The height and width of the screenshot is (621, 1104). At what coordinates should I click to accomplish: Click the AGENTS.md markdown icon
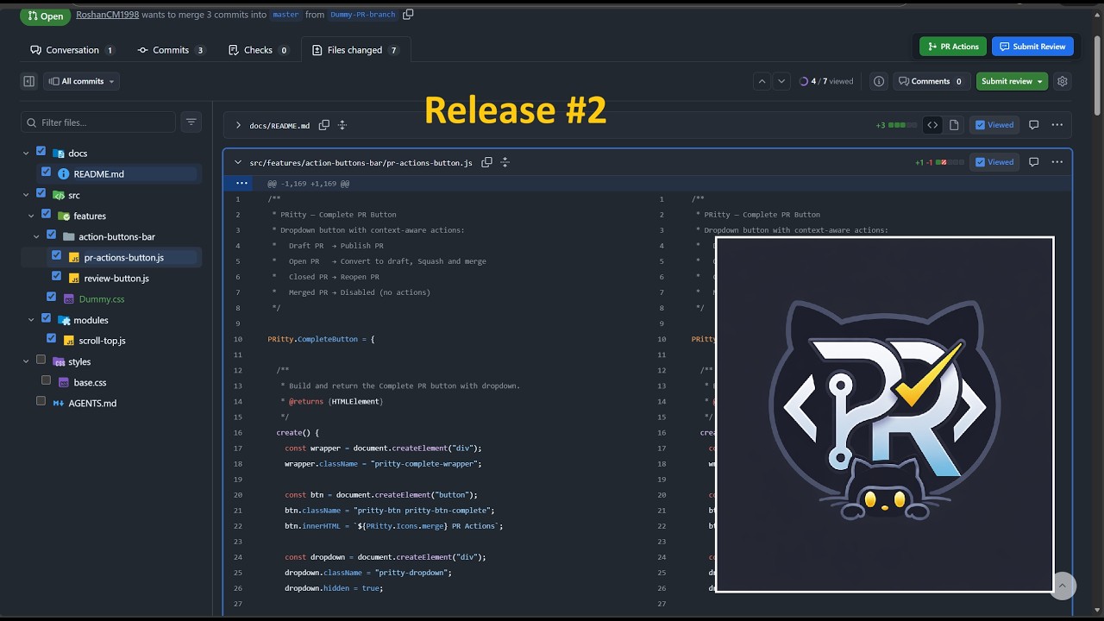point(58,403)
